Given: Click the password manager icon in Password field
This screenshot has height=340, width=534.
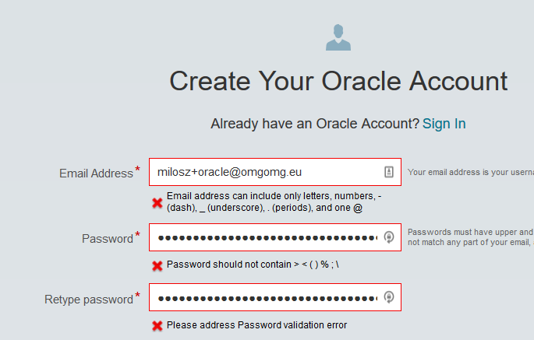Looking at the screenshot, I should pos(389,237).
